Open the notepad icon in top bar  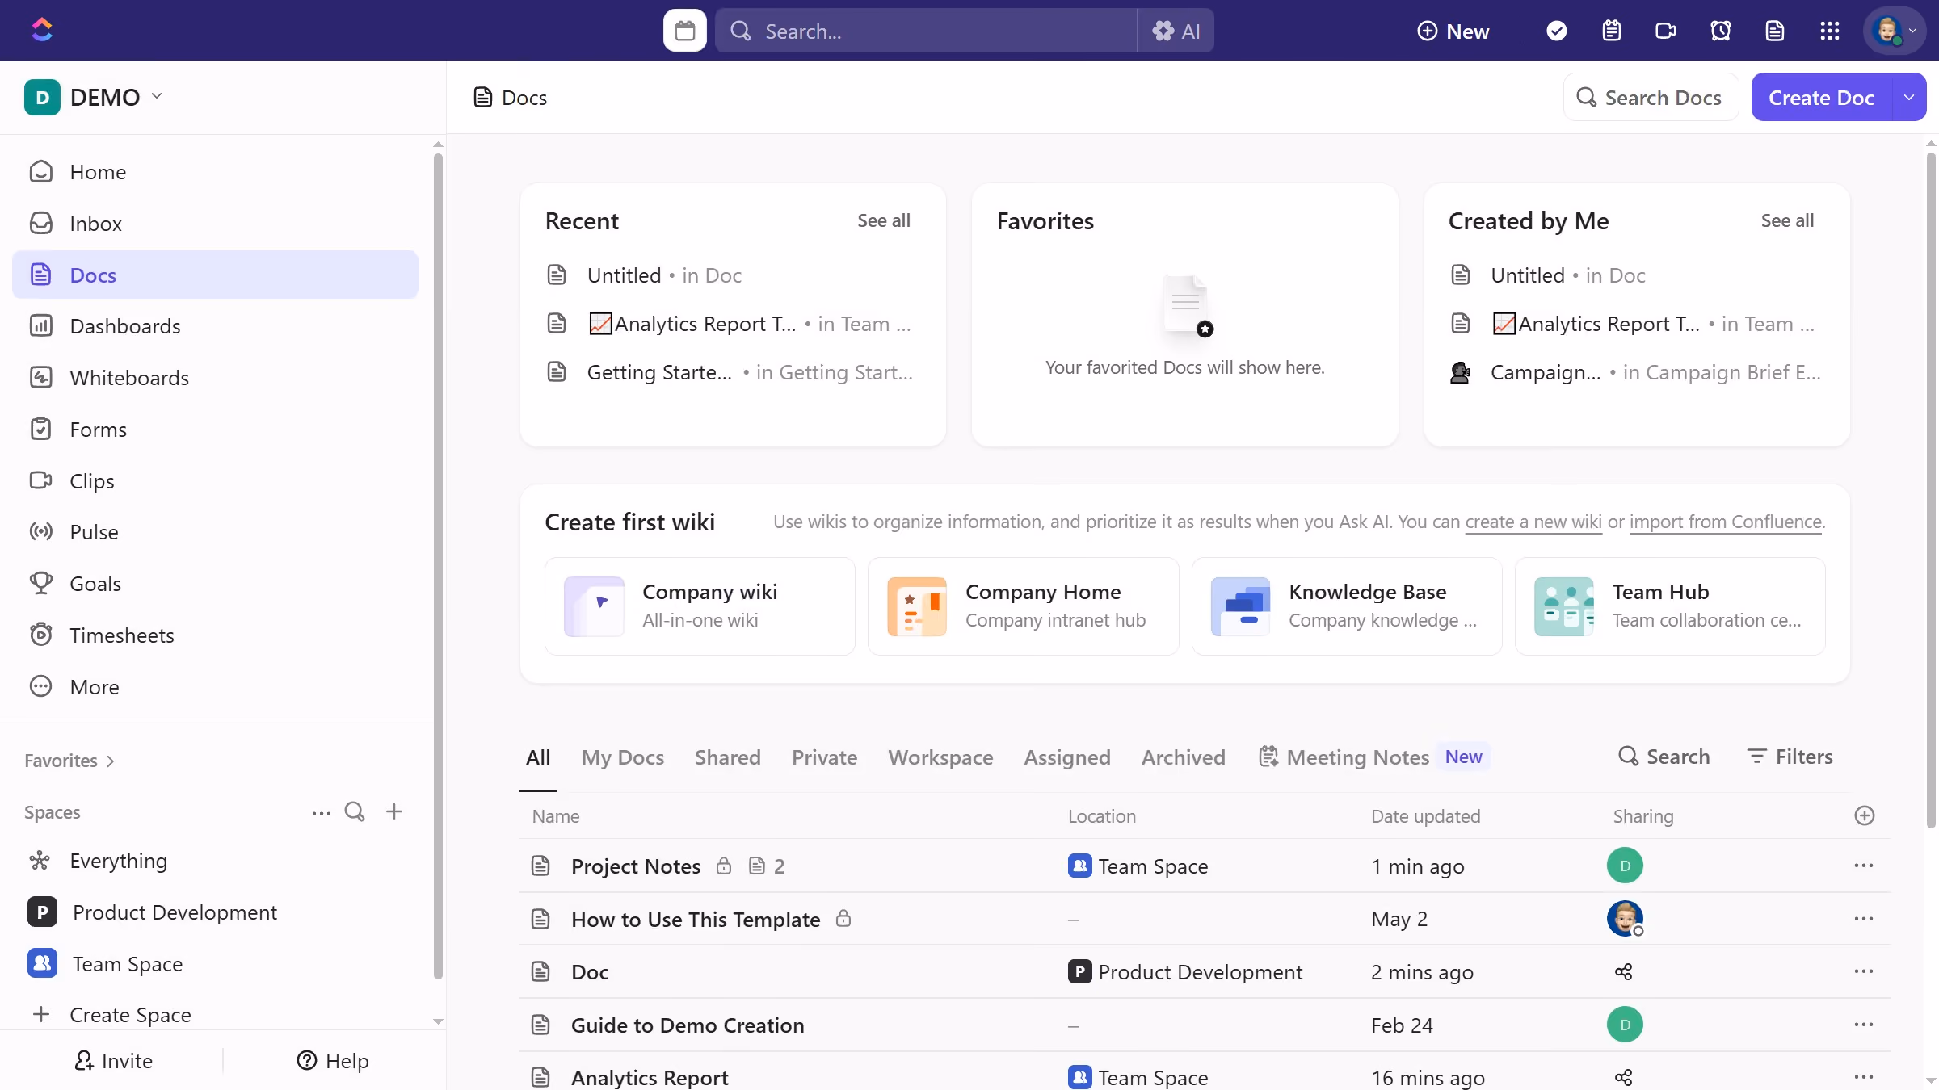tap(1611, 31)
